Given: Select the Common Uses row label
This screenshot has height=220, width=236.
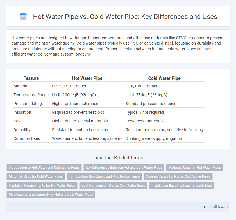Looking at the screenshot, I should click(27, 138).
